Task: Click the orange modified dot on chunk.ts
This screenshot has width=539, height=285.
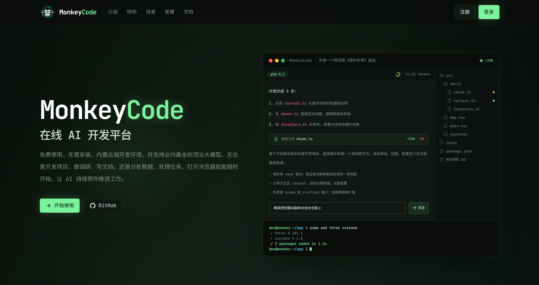Action: point(494,92)
